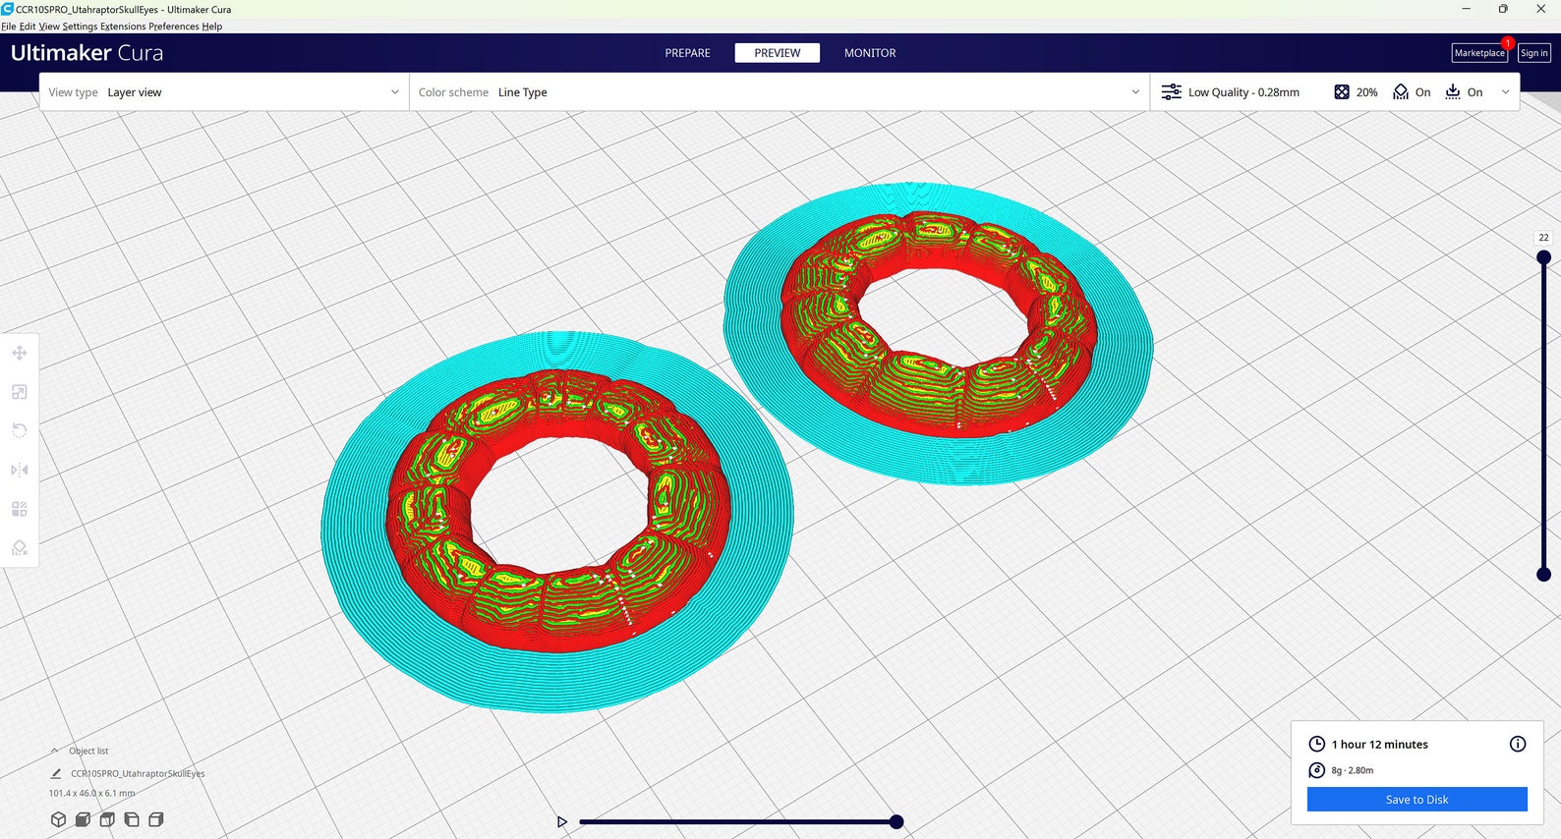Click the Sign in button
Screen dimensions: 1561x839
[x=1533, y=53]
